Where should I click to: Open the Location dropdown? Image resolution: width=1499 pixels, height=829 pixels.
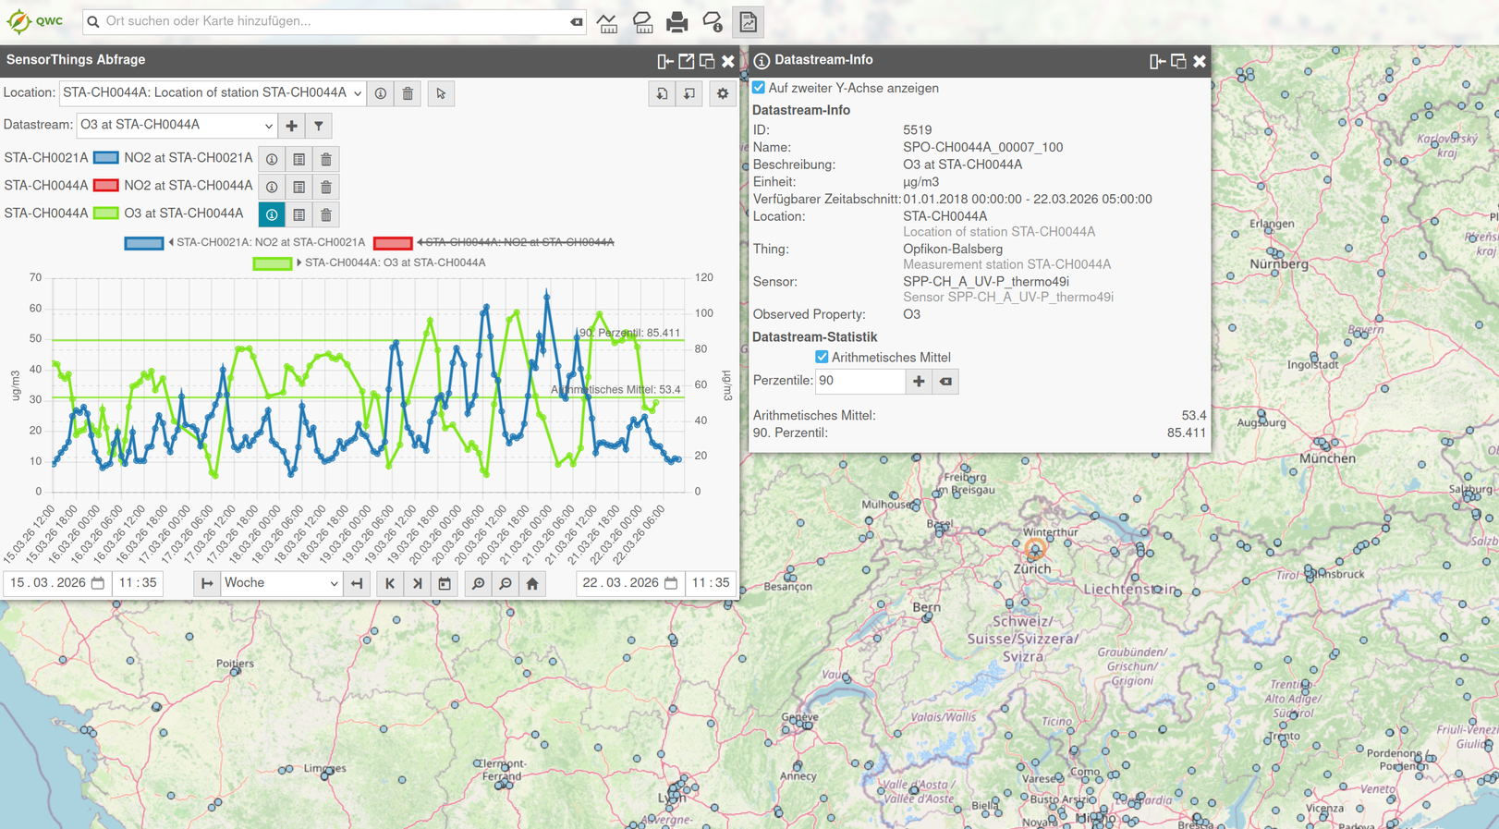tap(213, 93)
